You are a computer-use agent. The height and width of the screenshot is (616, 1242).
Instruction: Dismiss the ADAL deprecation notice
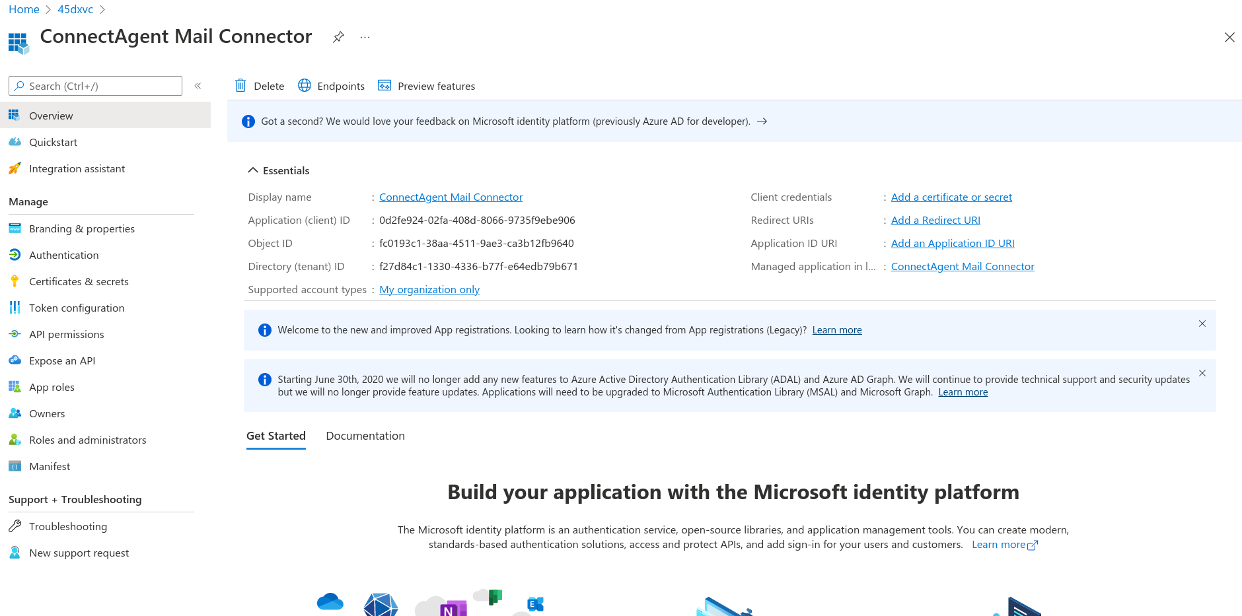(1202, 373)
